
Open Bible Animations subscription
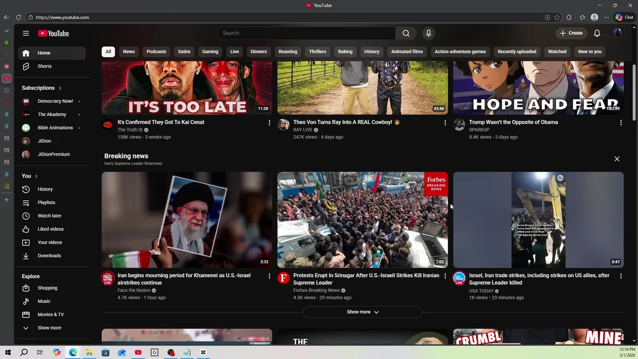pyautogui.click(x=52, y=128)
